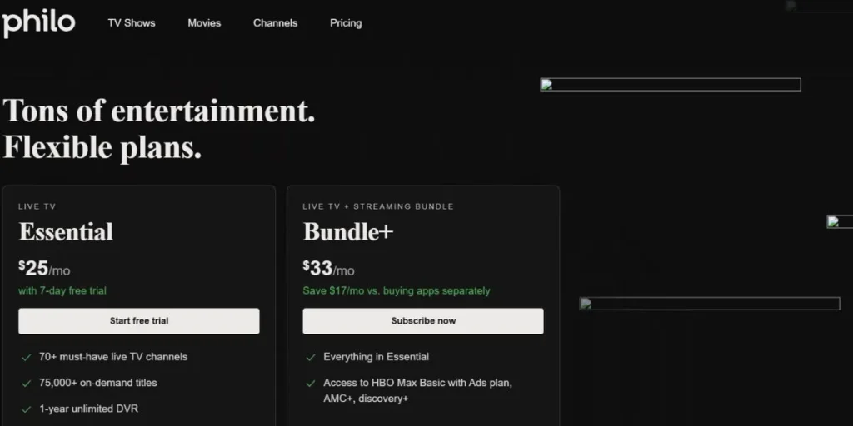
Task: Click the Save $17/mo savings text
Action: pos(396,291)
